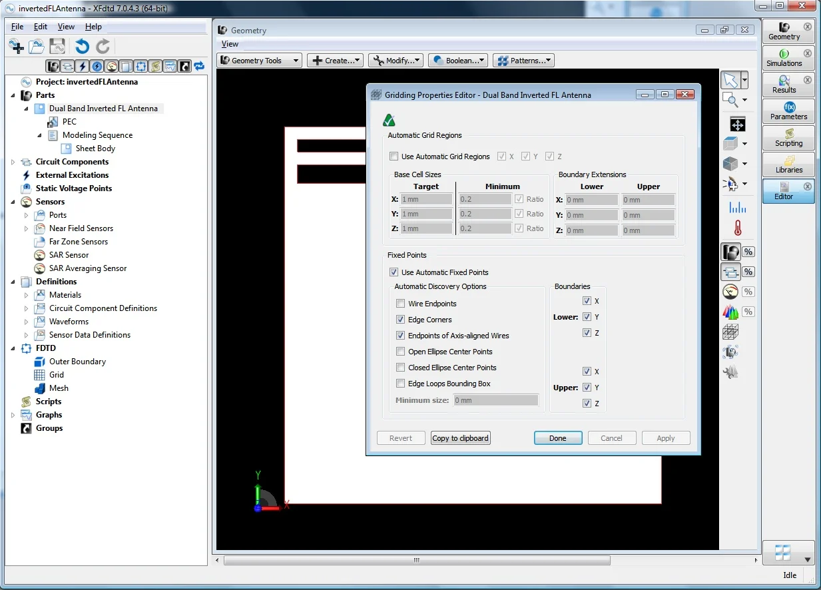Click the red thermometer icon
This screenshot has height=590, width=821.
[x=737, y=228]
